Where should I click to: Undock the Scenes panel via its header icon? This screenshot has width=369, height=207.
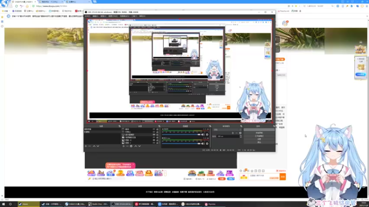tap(119, 126)
